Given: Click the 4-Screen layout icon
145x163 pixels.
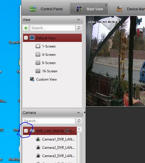Looking at the screenshot, I should click(x=38, y=54).
